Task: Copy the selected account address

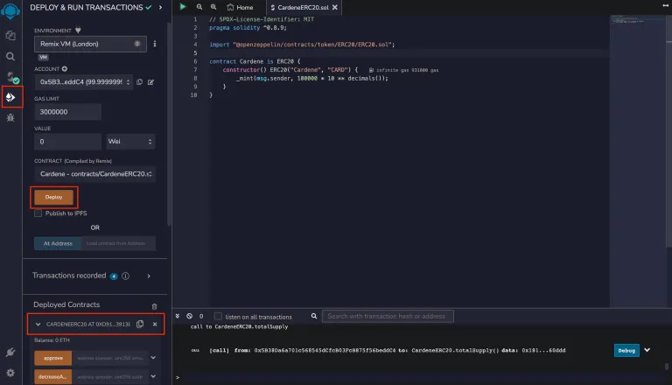Action: (140, 82)
